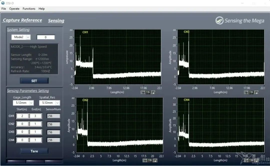
Task: Click the CH1 End(m) field
Action: click(x=35, y=116)
